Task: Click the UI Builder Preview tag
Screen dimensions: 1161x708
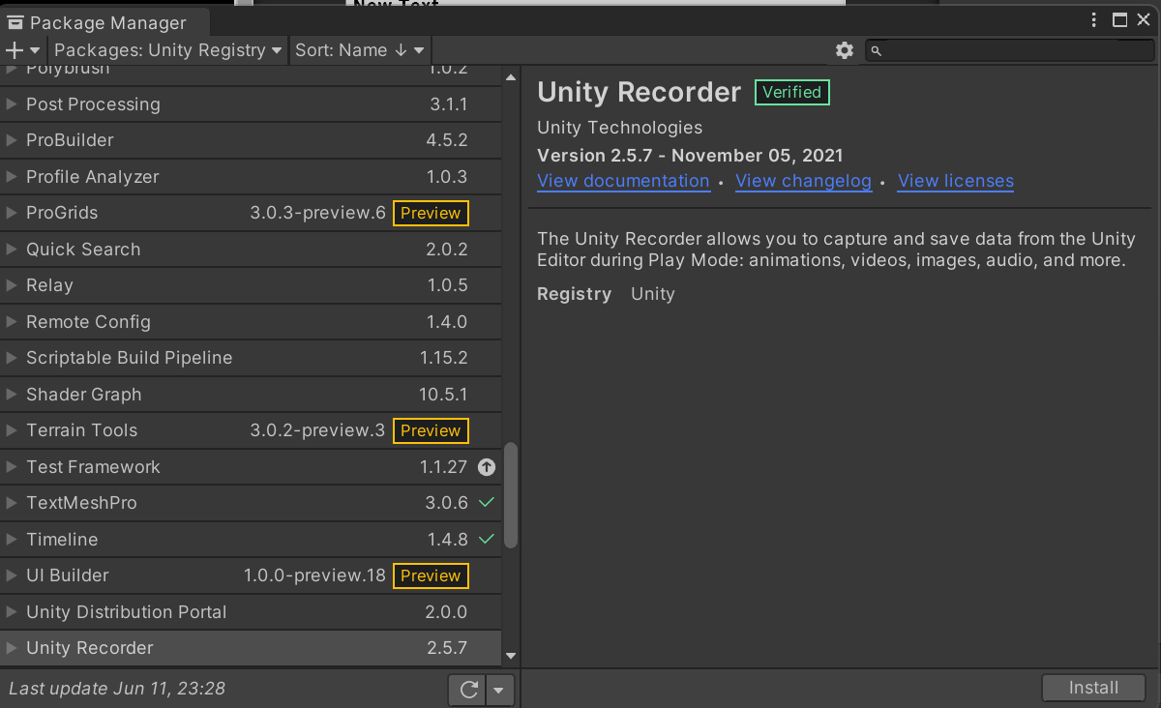Action: pos(431,575)
